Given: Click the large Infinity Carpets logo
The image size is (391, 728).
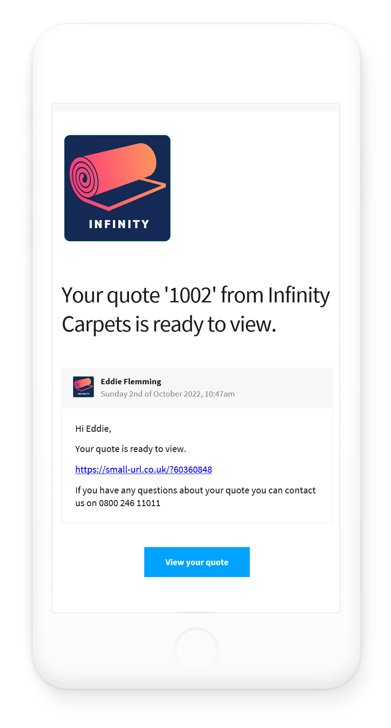Looking at the screenshot, I should [117, 188].
